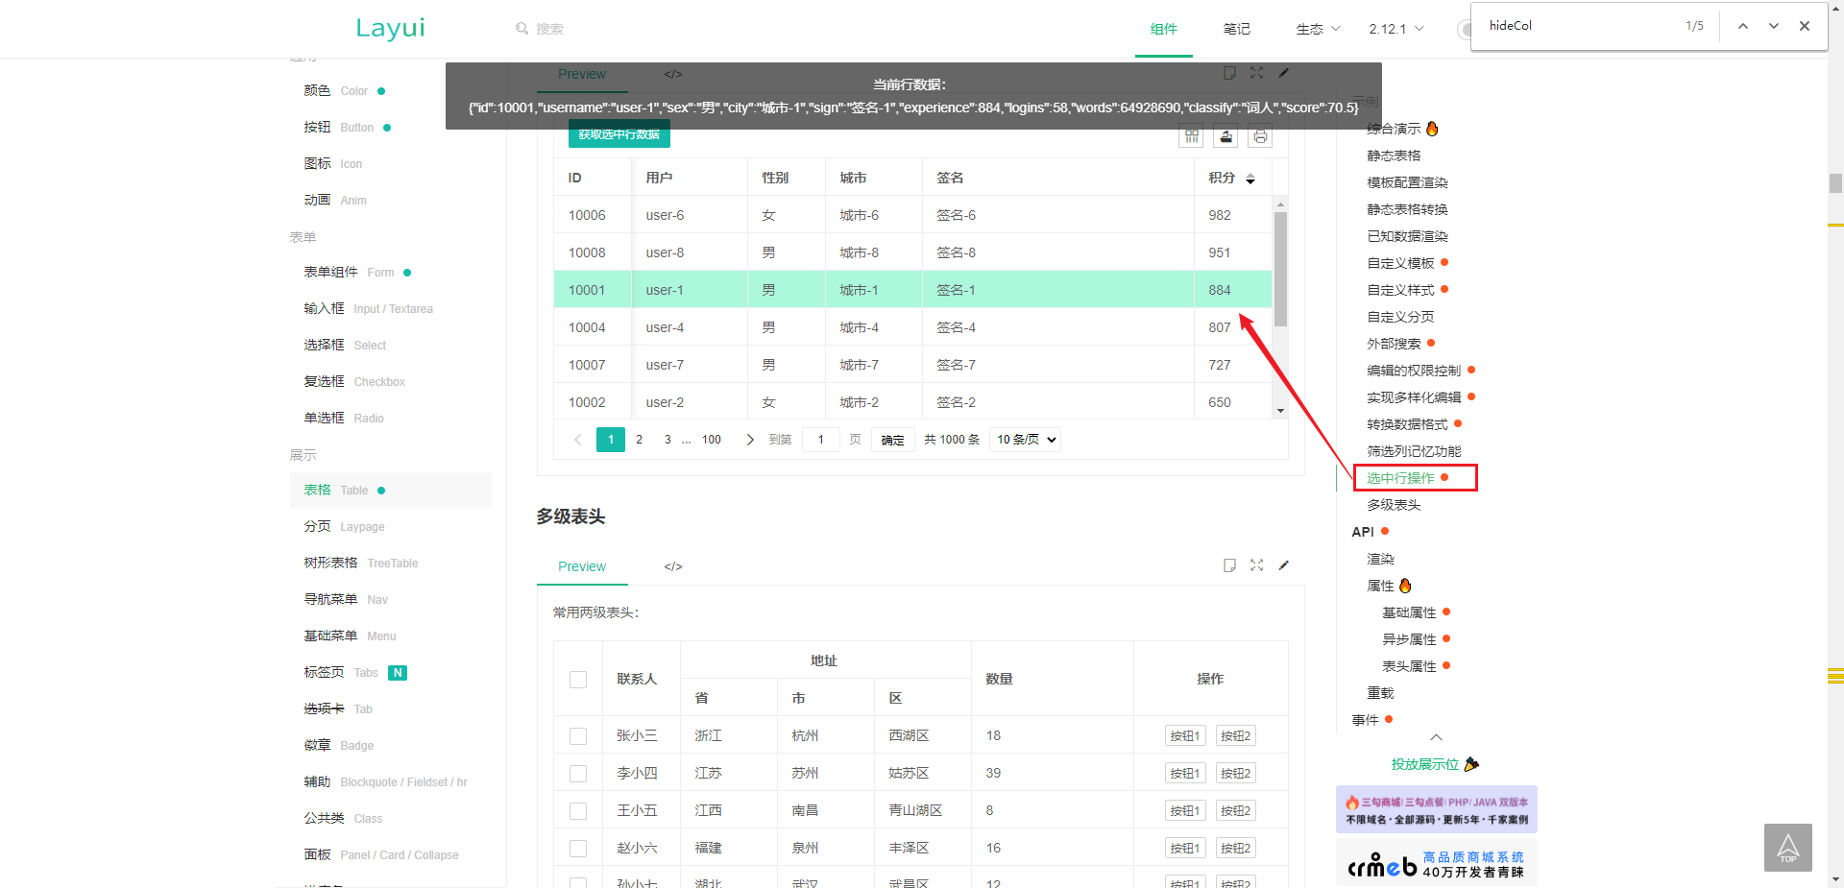Switch to the </> code tab
Viewport: 1844px width, 888px height.
[672, 74]
